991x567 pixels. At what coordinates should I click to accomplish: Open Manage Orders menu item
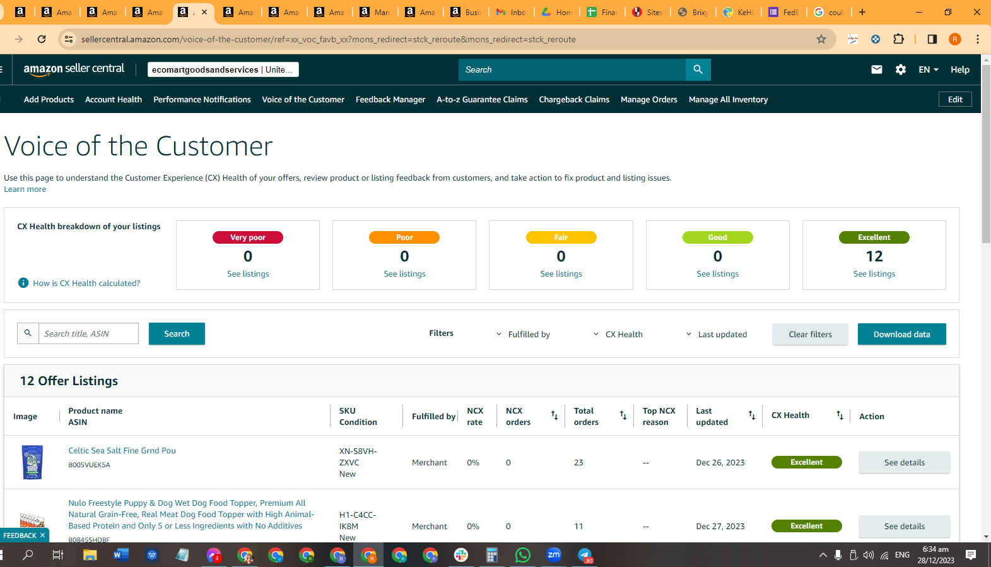click(x=649, y=99)
